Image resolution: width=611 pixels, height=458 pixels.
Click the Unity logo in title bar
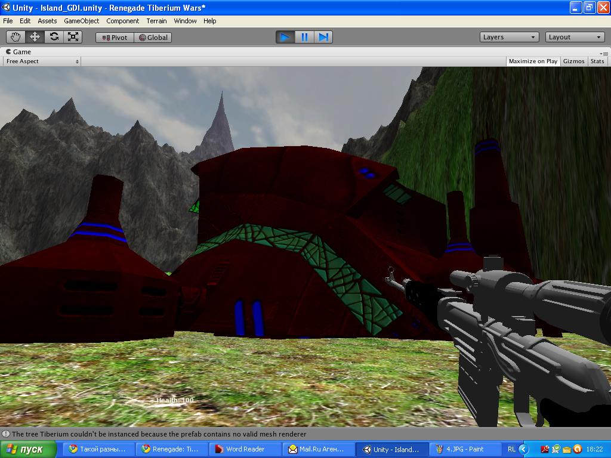[6, 7]
